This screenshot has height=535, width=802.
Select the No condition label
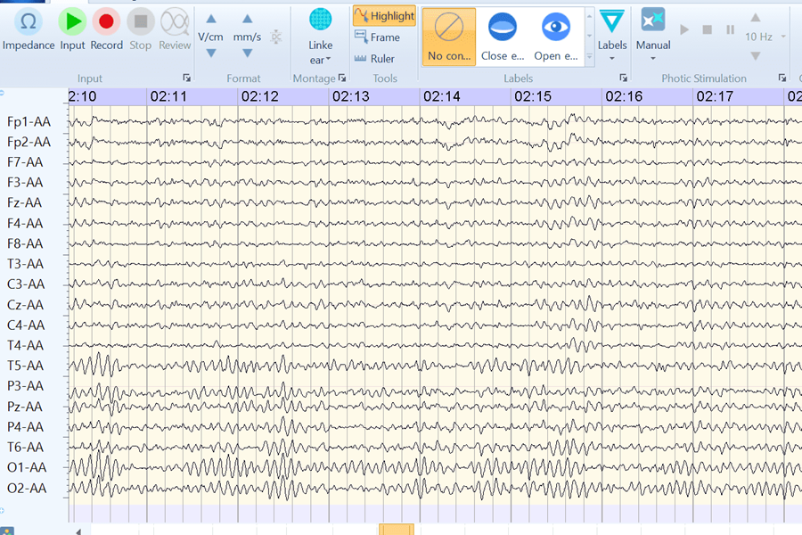click(x=449, y=37)
